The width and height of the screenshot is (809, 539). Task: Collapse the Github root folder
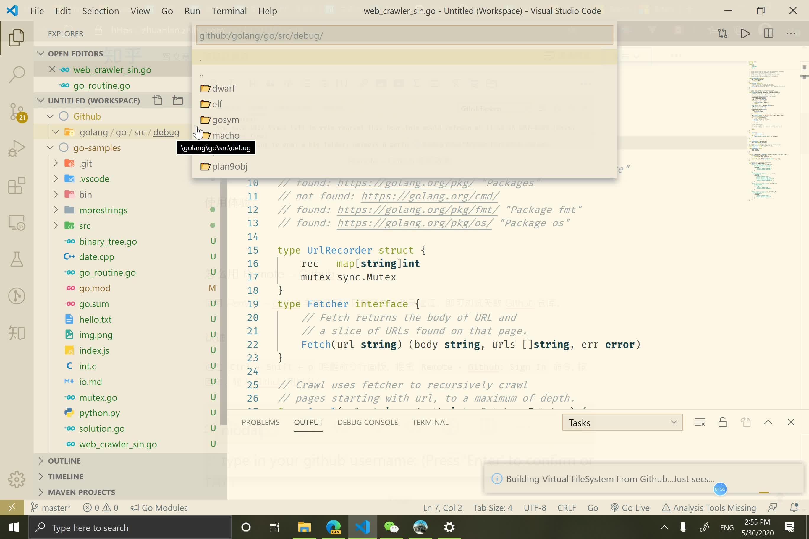50,116
